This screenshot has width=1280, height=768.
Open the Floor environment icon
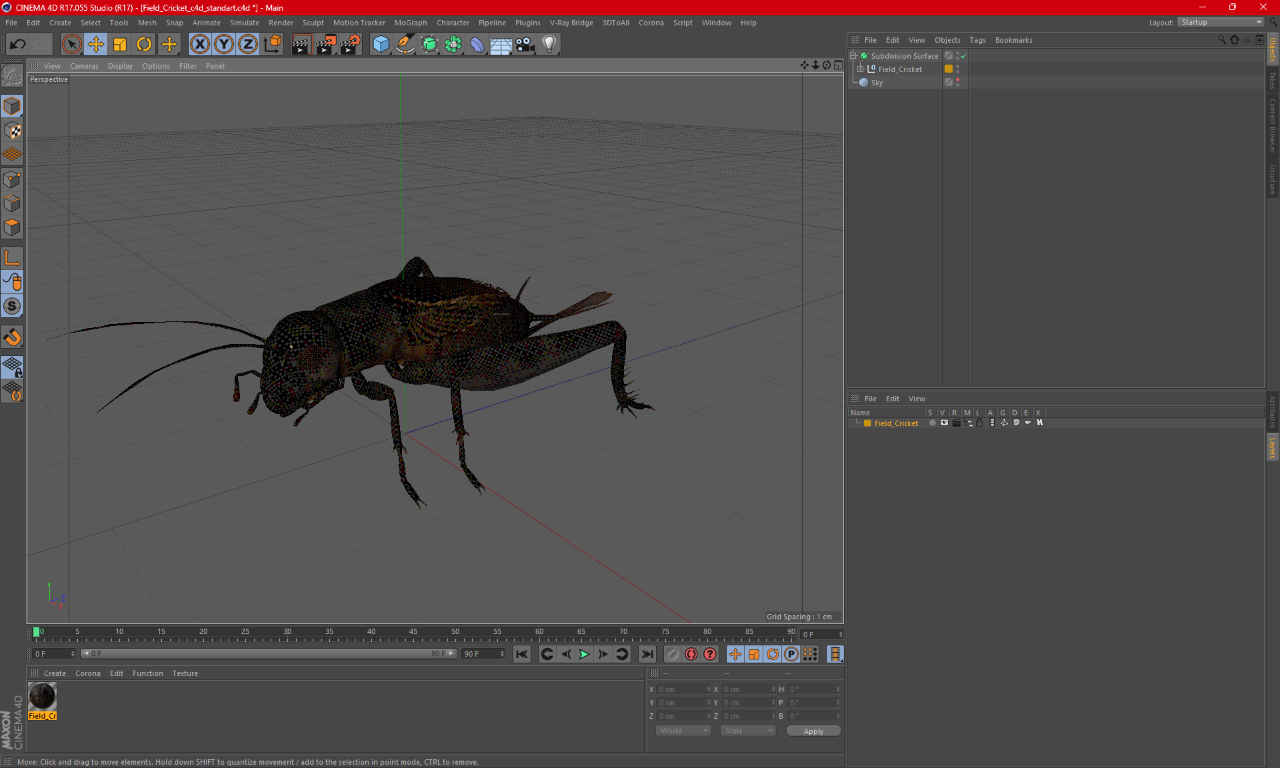[x=501, y=44]
